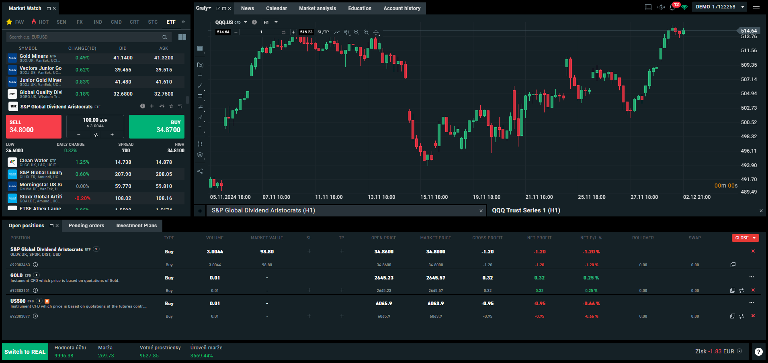Open the notifications bell icon
The height and width of the screenshot is (363, 768).
pos(672,7)
